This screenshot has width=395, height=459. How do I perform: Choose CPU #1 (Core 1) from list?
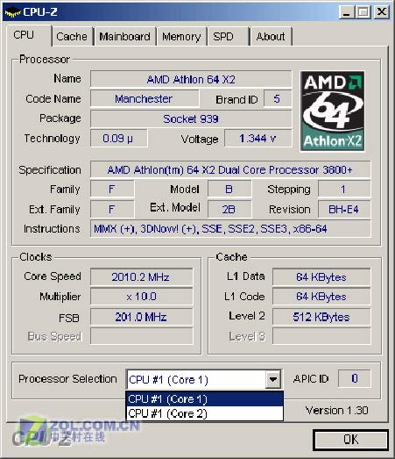click(205, 398)
